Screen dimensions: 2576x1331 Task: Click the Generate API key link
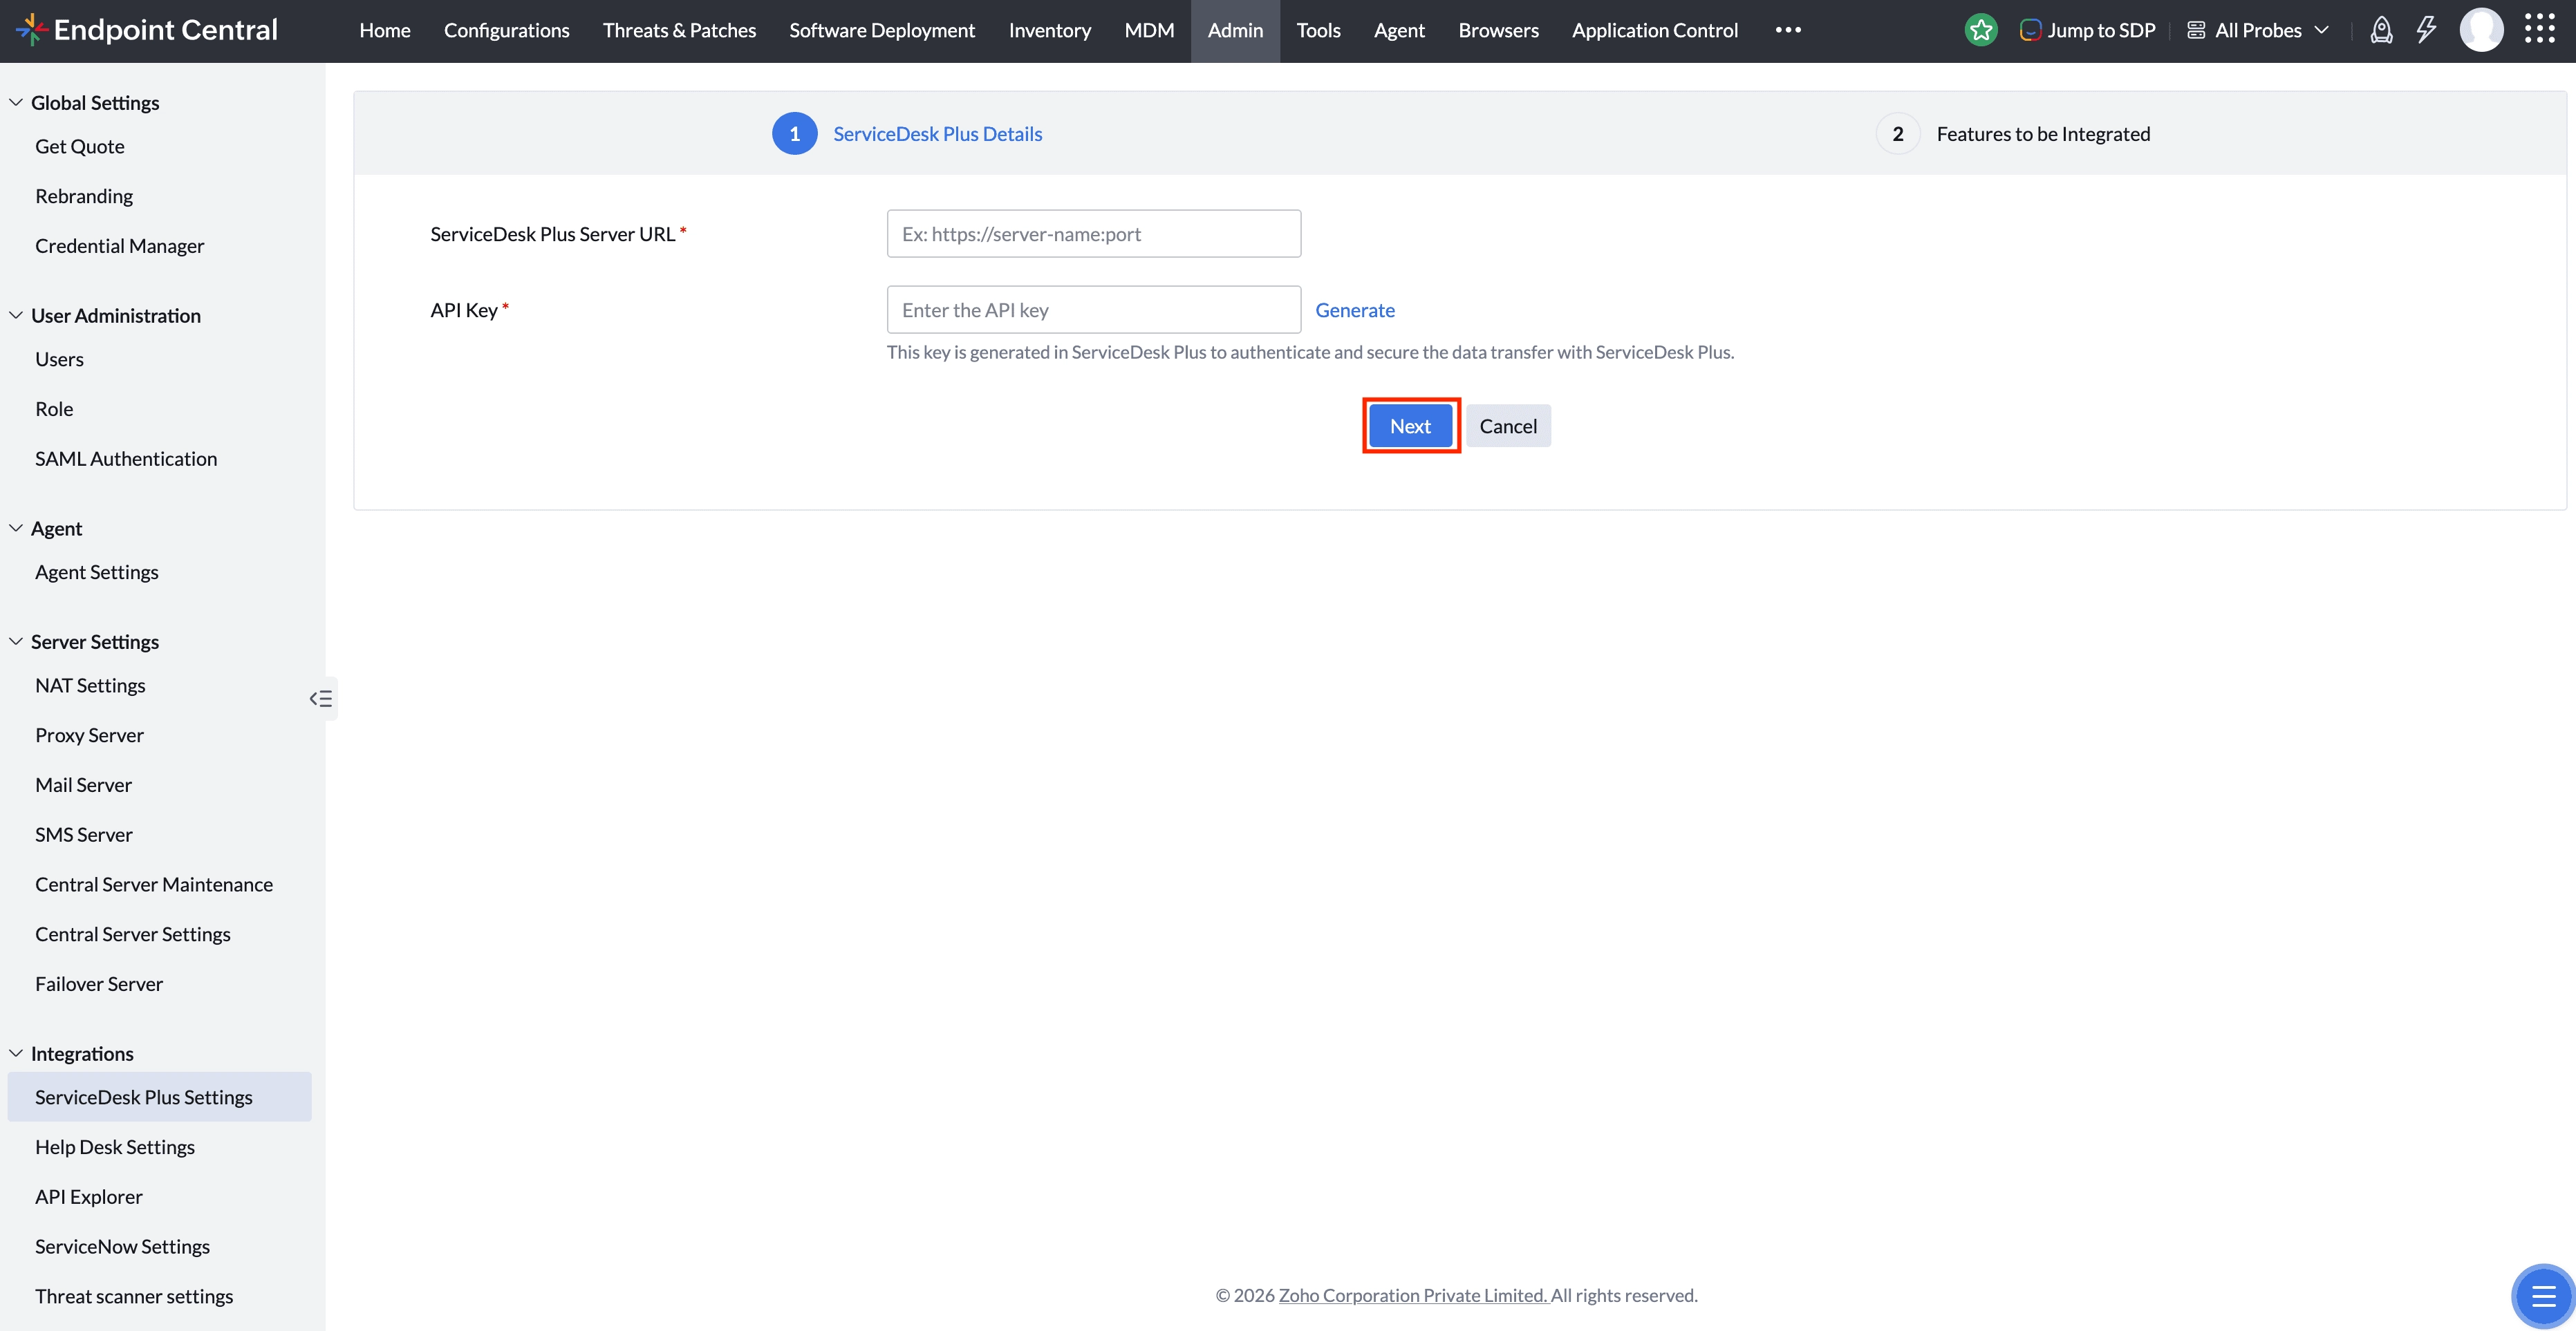[1355, 310]
